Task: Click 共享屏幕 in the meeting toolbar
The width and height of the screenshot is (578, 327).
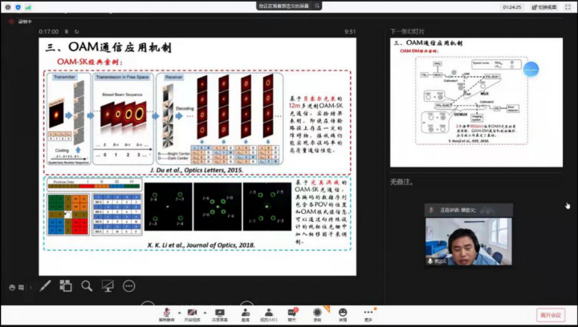Action: tap(218, 313)
